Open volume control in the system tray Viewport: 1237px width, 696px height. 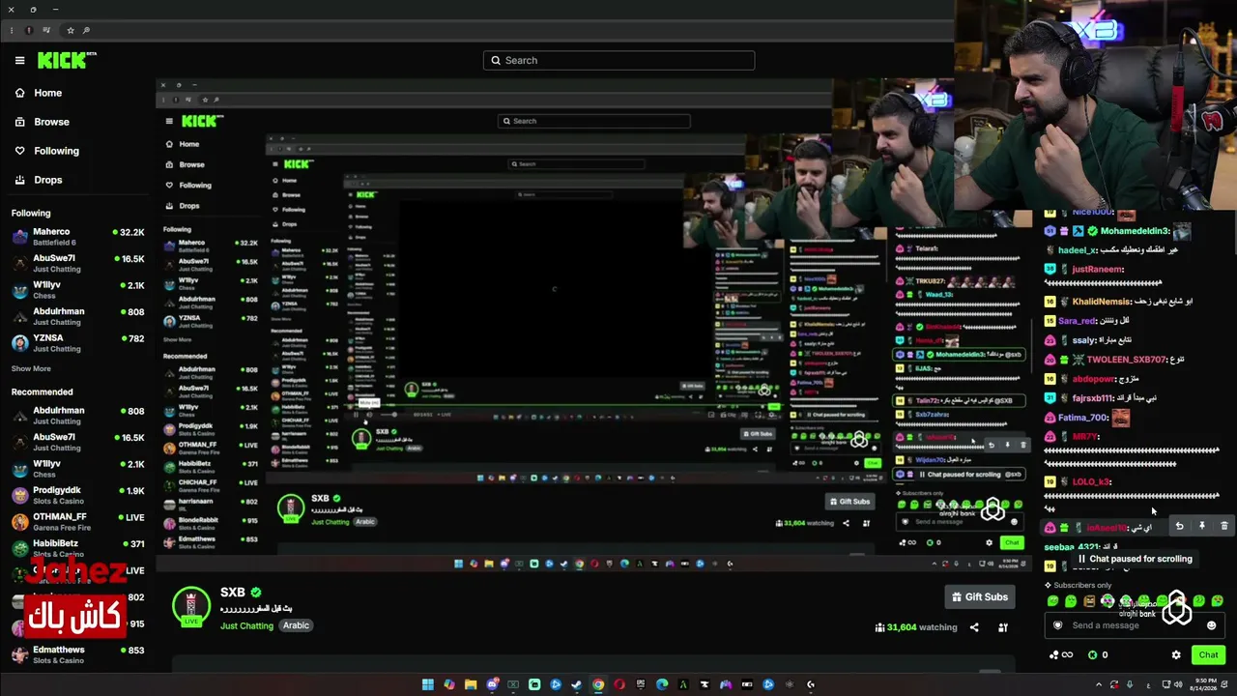(x=1178, y=684)
